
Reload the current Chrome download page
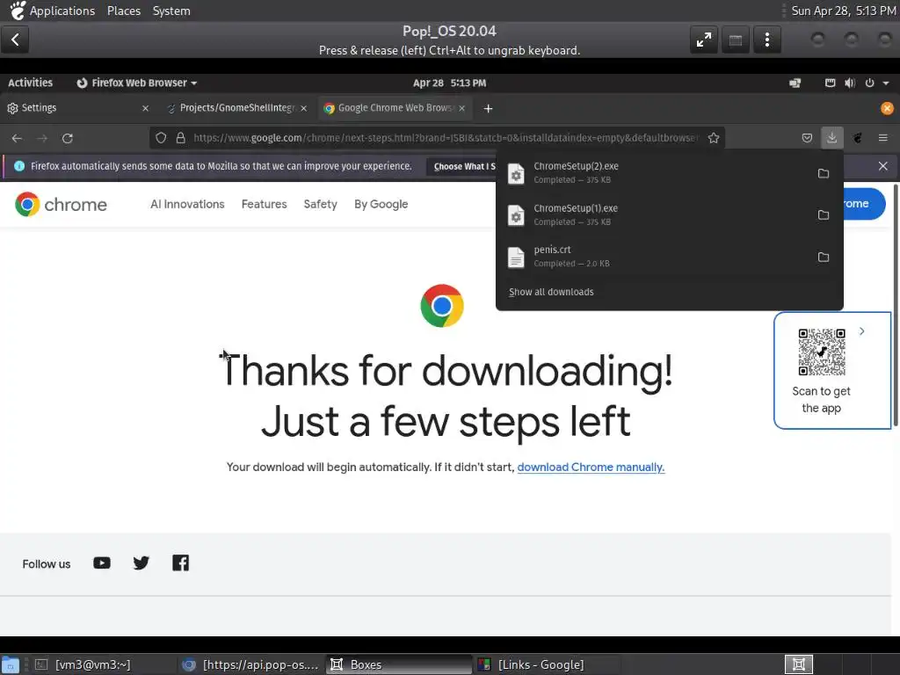coord(67,138)
